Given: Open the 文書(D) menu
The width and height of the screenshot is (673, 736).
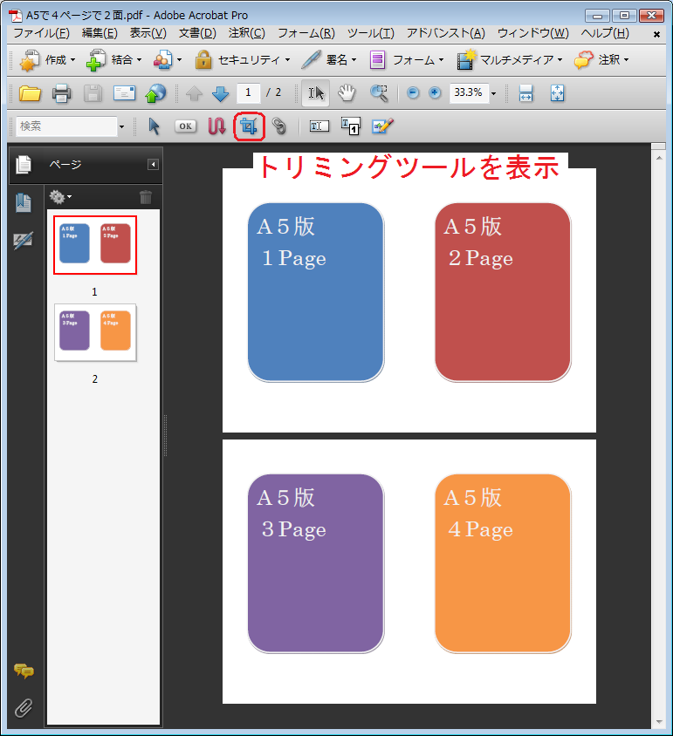Looking at the screenshot, I should [x=197, y=33].
